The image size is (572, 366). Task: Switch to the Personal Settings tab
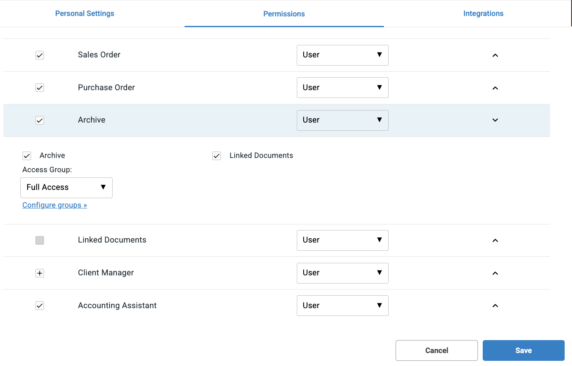coord(85,13)
